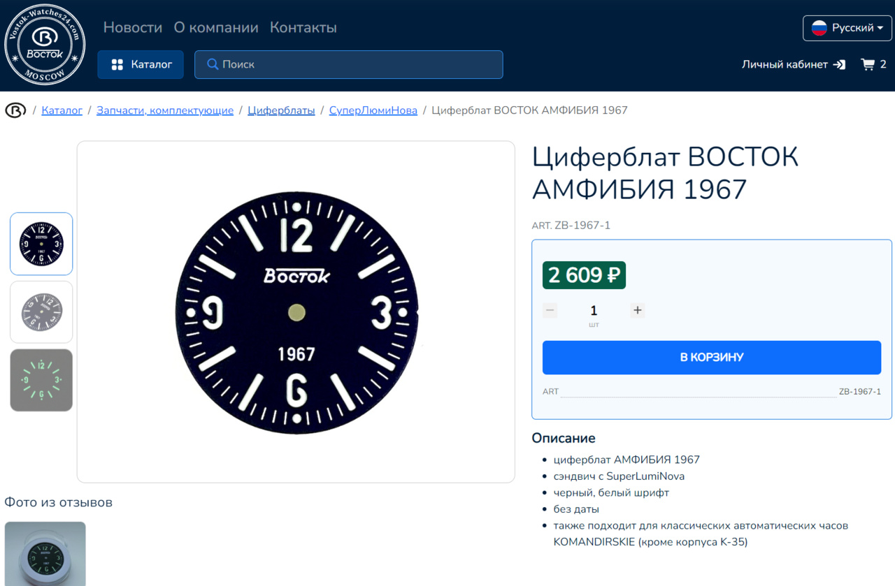Decrease quantity with the minus button

pyautogui.click(x=550, y=310)
